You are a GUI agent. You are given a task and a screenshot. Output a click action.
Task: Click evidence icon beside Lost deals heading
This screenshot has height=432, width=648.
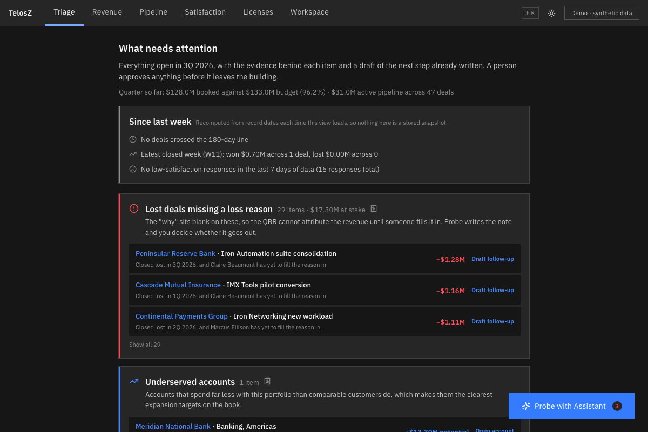point(374,209)
